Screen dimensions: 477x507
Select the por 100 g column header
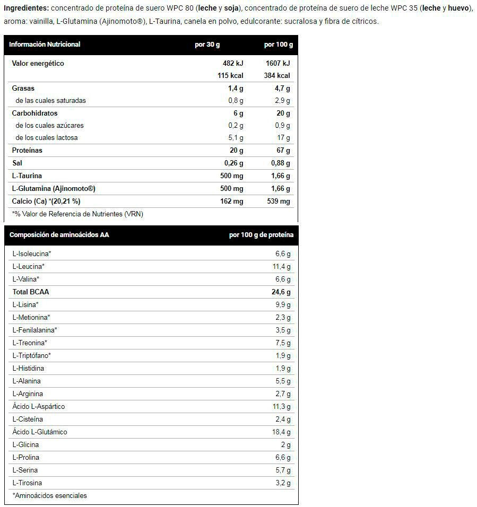(279, 45)
